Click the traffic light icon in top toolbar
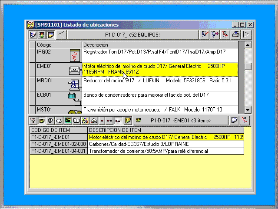This screenshot has width=278, height=209. [x=42, y=35]
